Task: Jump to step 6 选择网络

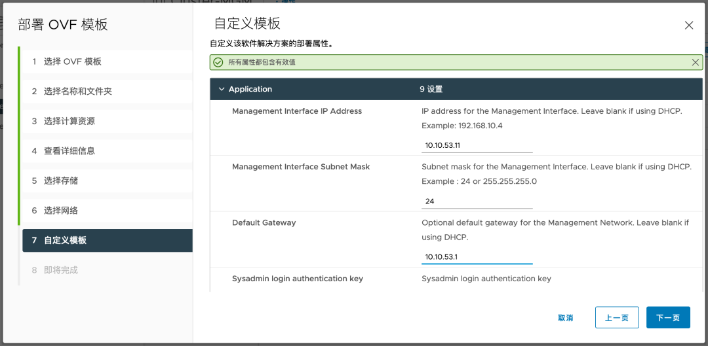Action: [x=60, y=211]
